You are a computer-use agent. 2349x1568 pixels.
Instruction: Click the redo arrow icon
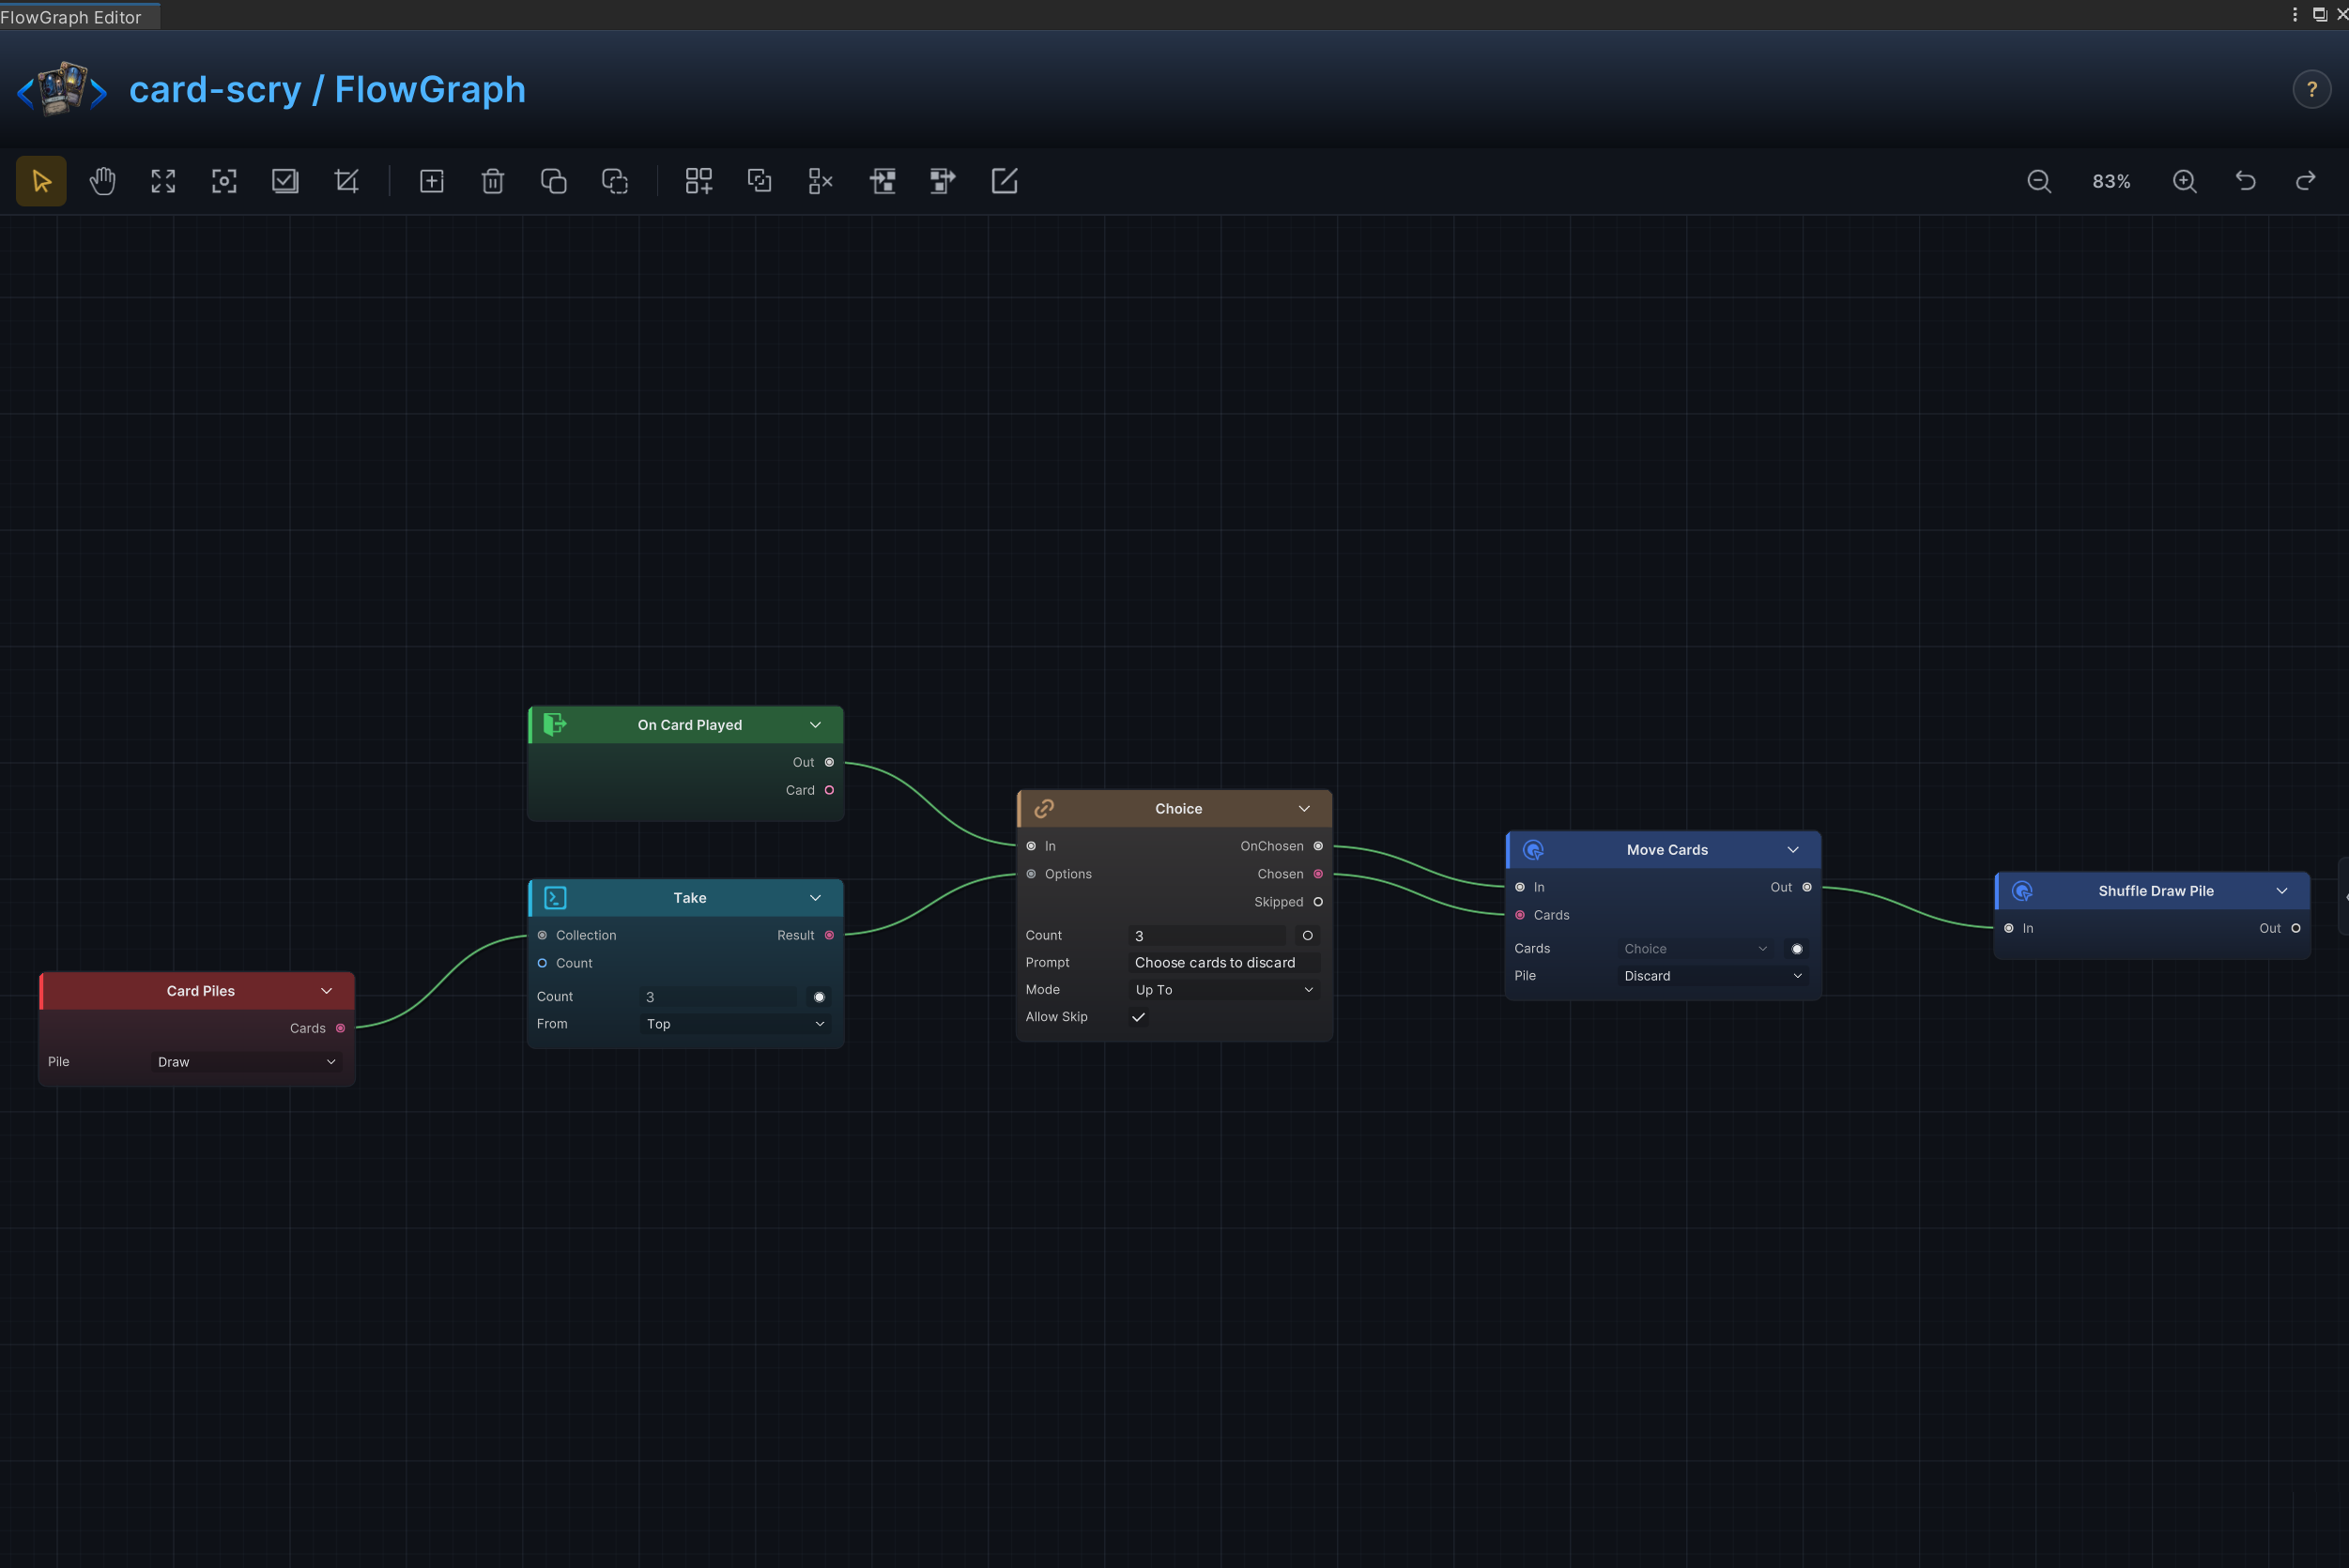2306,181
